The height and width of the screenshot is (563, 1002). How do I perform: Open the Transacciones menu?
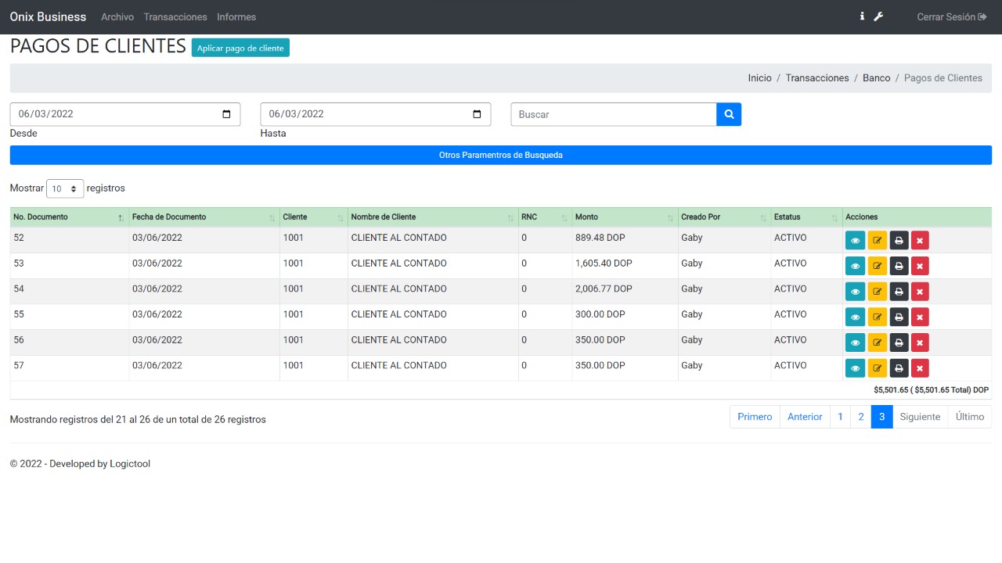click(x=175, y=16)
